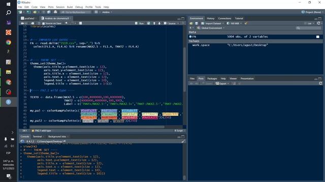Expand FN data object details
Screen dimensions: 325x182
coord(190,37)
